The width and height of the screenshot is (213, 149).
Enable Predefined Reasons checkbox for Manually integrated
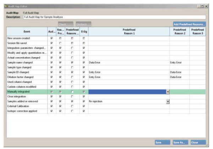pos(72,92)
